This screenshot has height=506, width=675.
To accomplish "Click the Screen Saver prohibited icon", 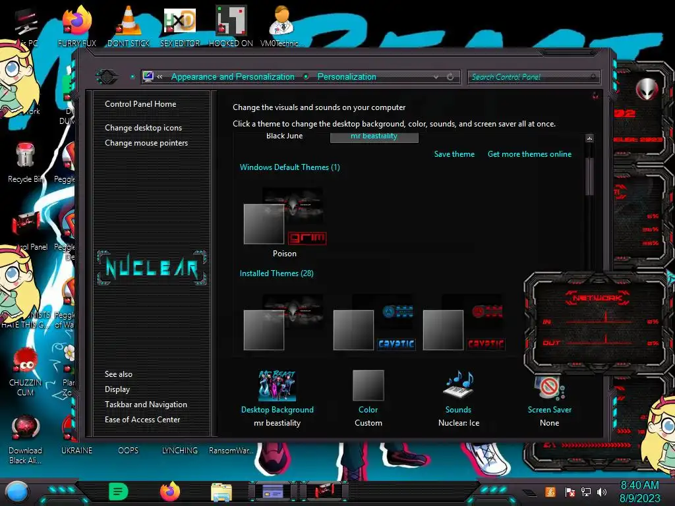I will pos(550,386).
